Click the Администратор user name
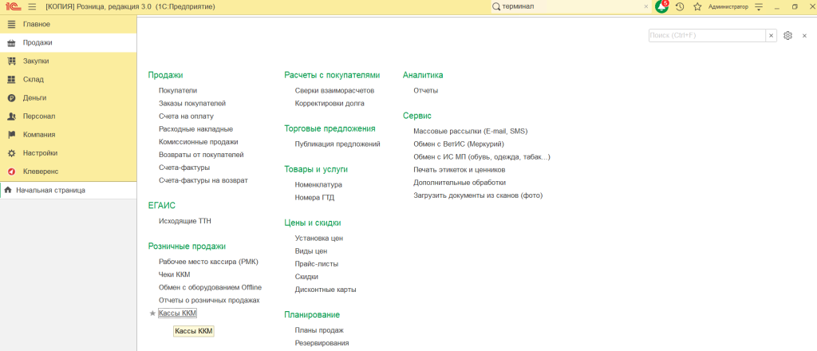 [728, 6]
